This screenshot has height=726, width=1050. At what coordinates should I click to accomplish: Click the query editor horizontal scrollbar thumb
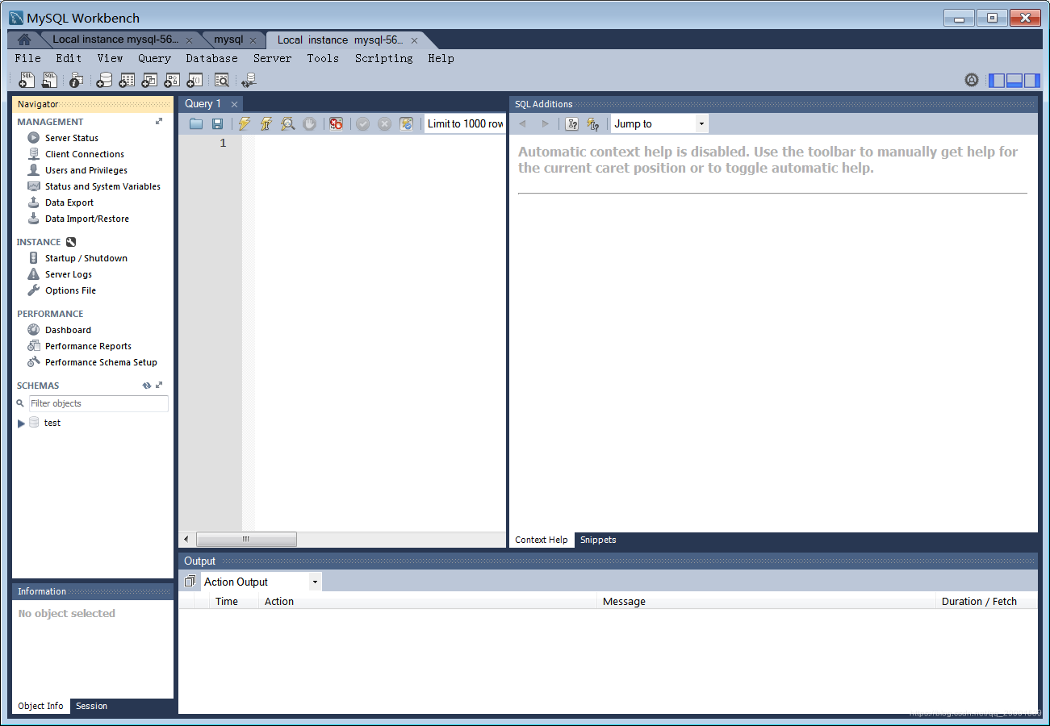pyautogui.click(x=246, y=539)
